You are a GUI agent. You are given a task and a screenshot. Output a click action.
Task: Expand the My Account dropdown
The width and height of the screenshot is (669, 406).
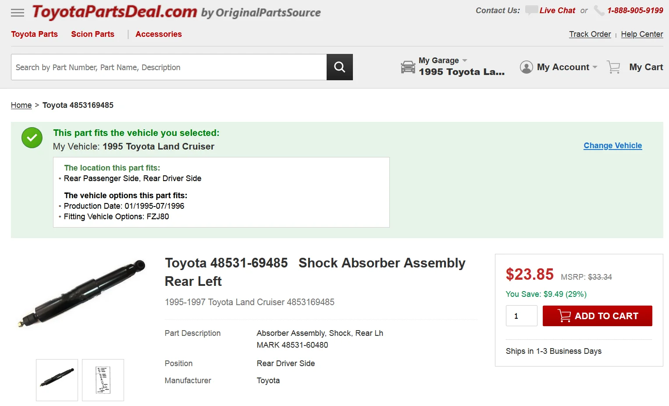coord(595,67)
